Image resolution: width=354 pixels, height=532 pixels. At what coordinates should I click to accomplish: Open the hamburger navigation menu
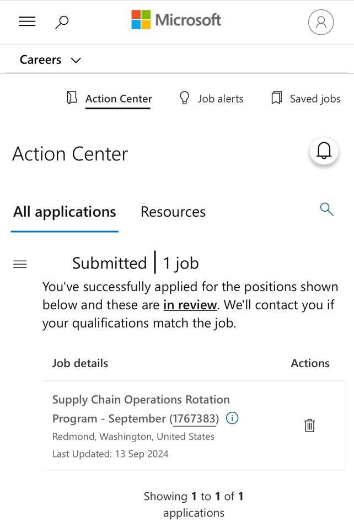pyautogui.click(x=26, y=21)
